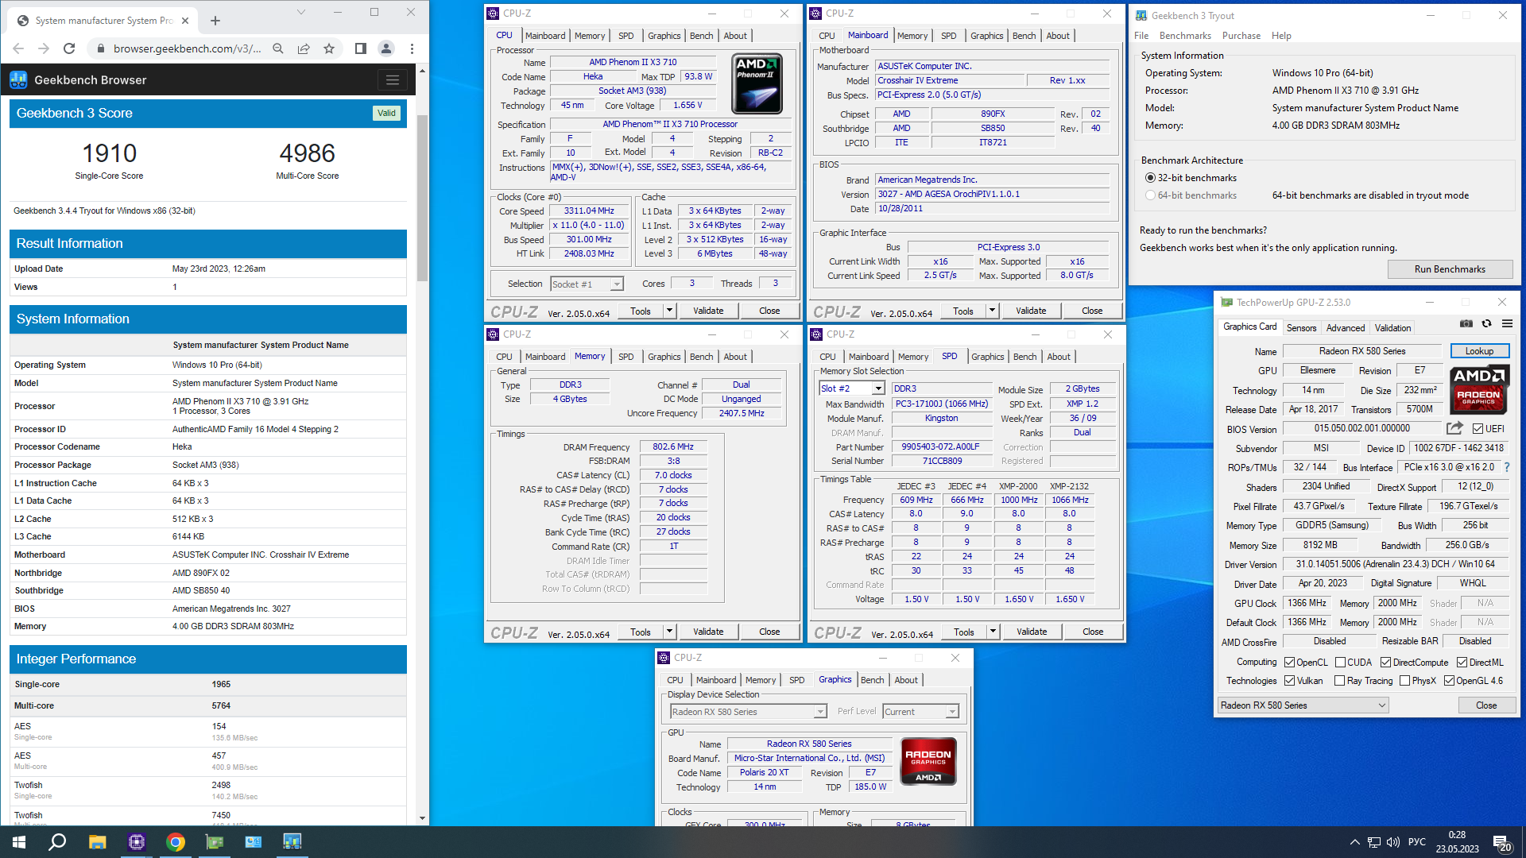Open Bench tab in top-left CPU-Z window
Viewport: 1526px width, 858px height.
click(x=701, y=36)
